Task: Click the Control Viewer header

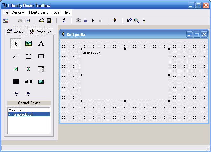Action: click(x=29, y=103)
